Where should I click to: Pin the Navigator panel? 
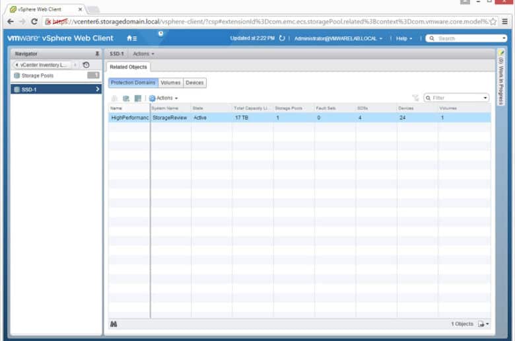97,54
